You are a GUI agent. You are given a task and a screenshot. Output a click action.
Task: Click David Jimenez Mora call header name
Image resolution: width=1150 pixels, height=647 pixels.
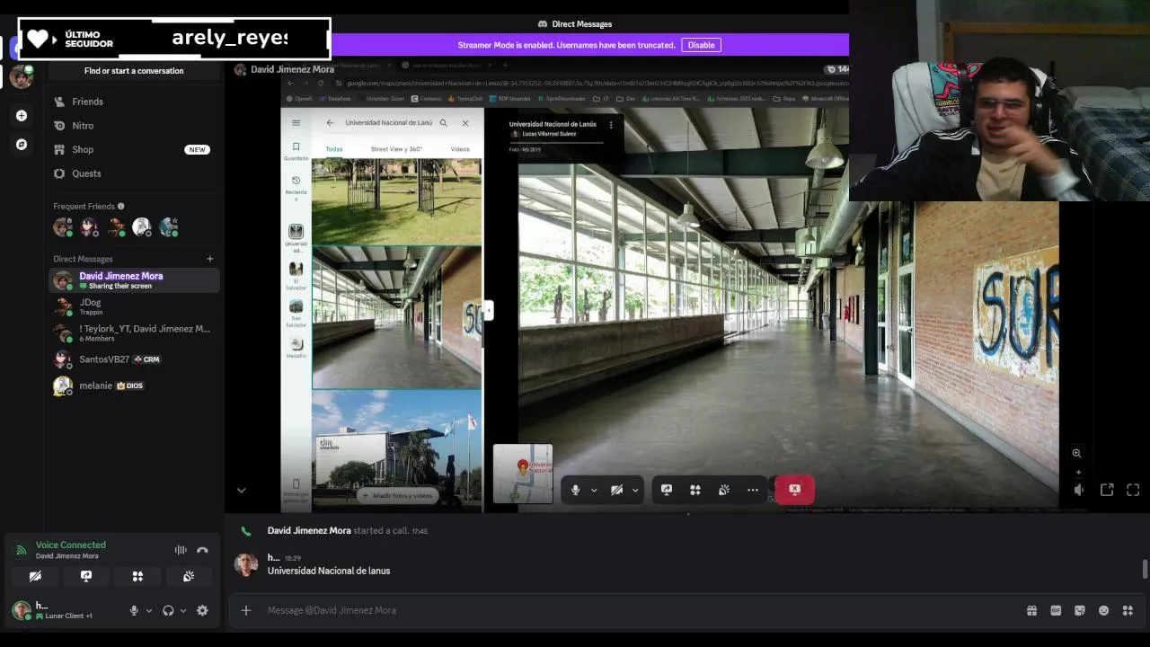292,69
